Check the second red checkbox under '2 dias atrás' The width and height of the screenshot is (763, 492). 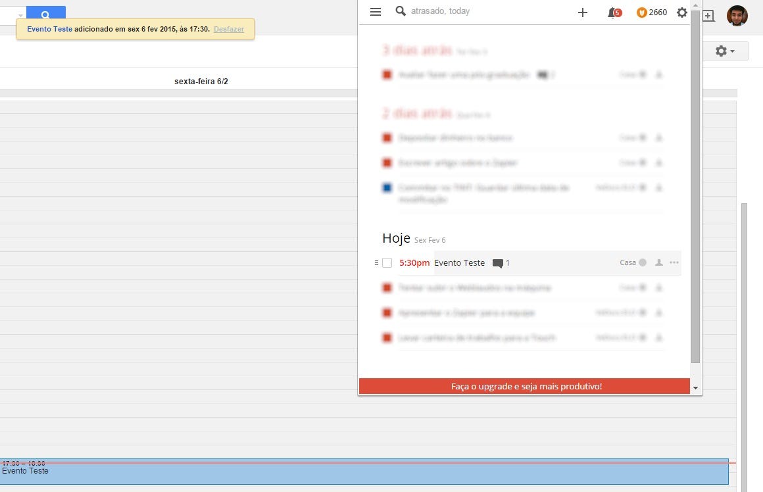[x=387, y=162]
